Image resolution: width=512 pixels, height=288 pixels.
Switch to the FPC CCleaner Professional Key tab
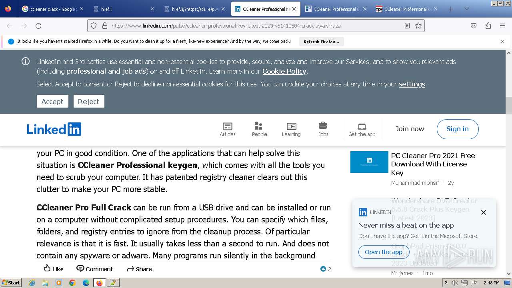407,9
